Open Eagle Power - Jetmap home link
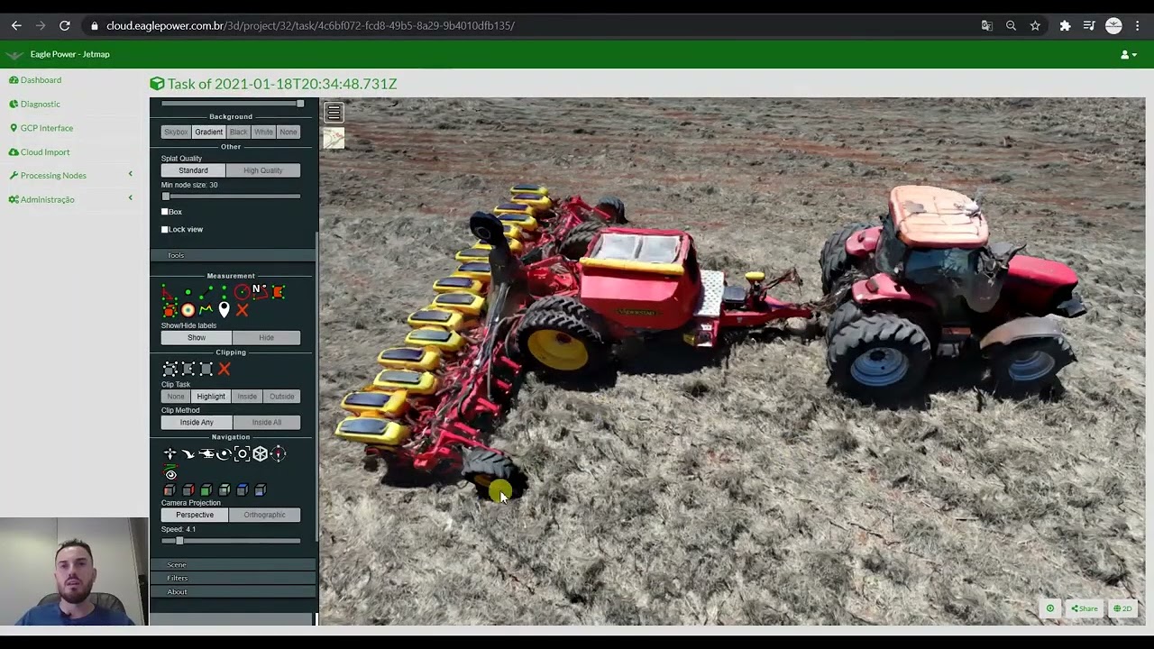This screenshot has height=649, width=1154. [x=69, y=54]
